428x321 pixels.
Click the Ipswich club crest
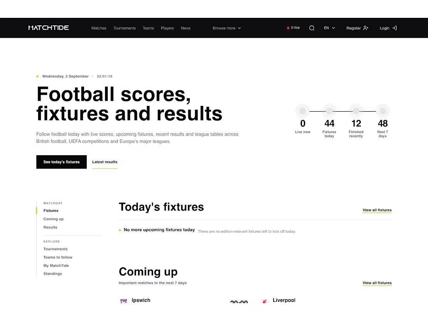pyautogui.click(x=124, y=301)
